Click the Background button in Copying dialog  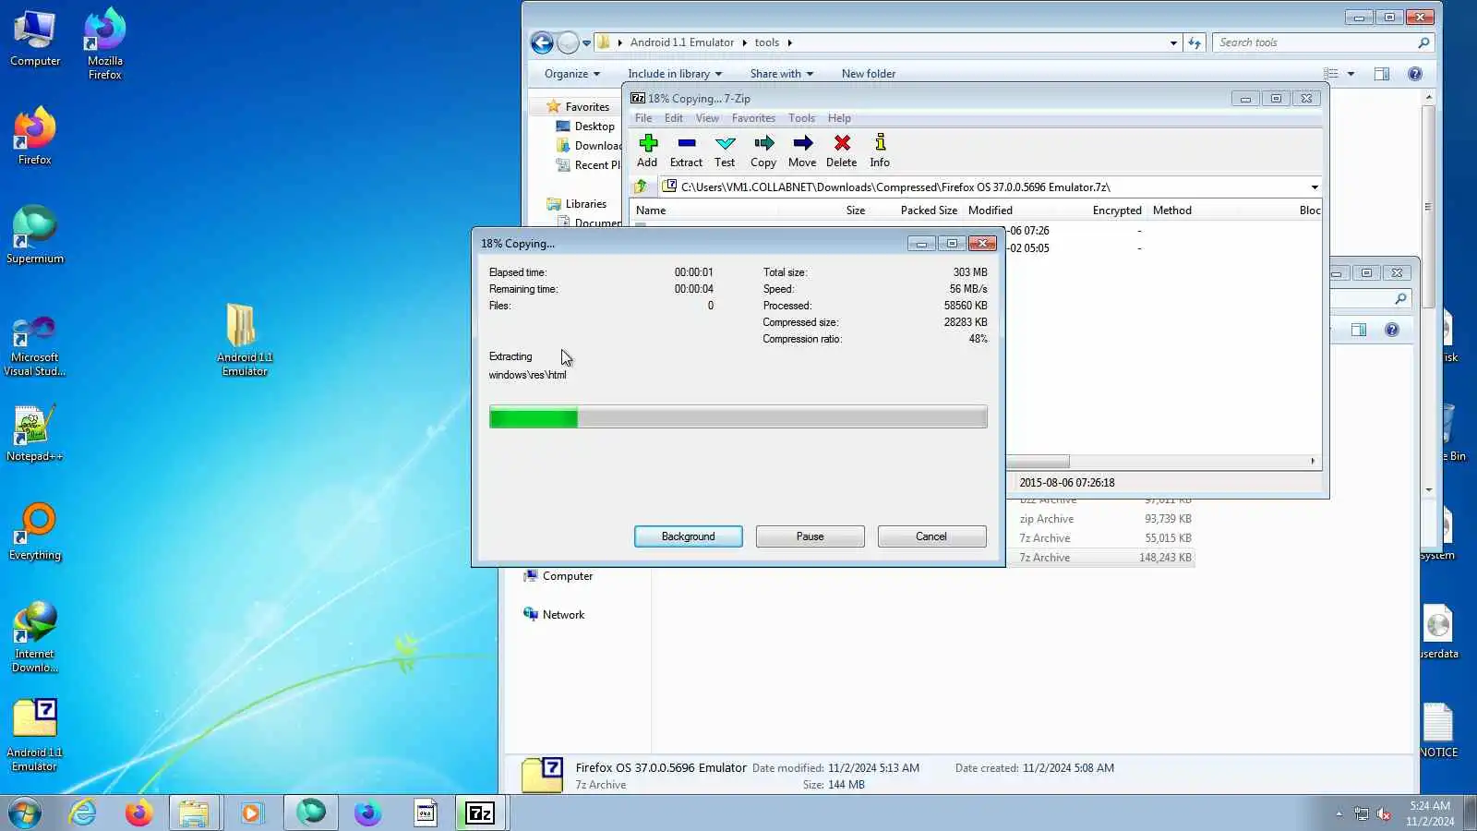pyautogui.click(x=688, y=536)
